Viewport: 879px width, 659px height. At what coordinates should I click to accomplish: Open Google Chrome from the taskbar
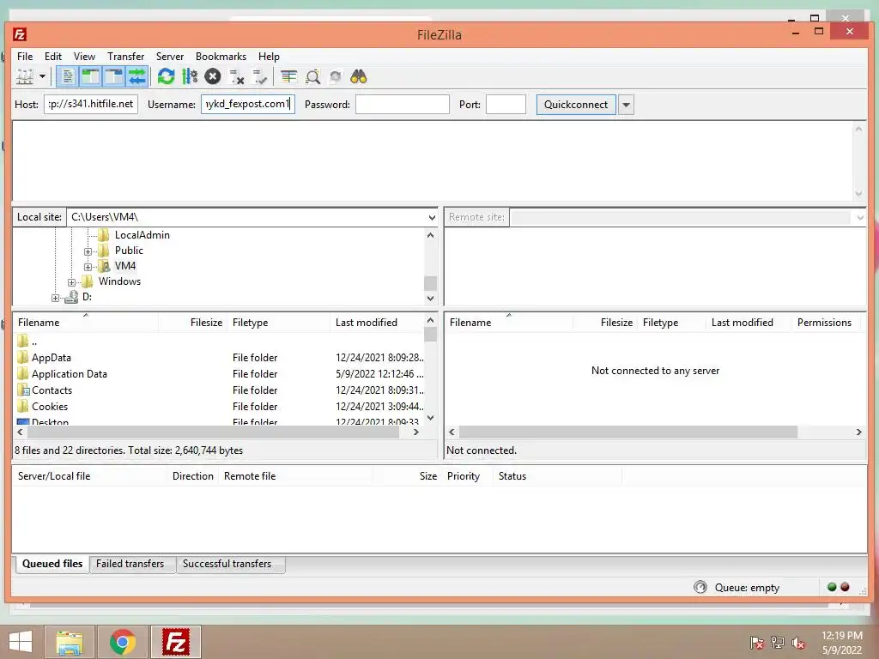coord(123,642)
